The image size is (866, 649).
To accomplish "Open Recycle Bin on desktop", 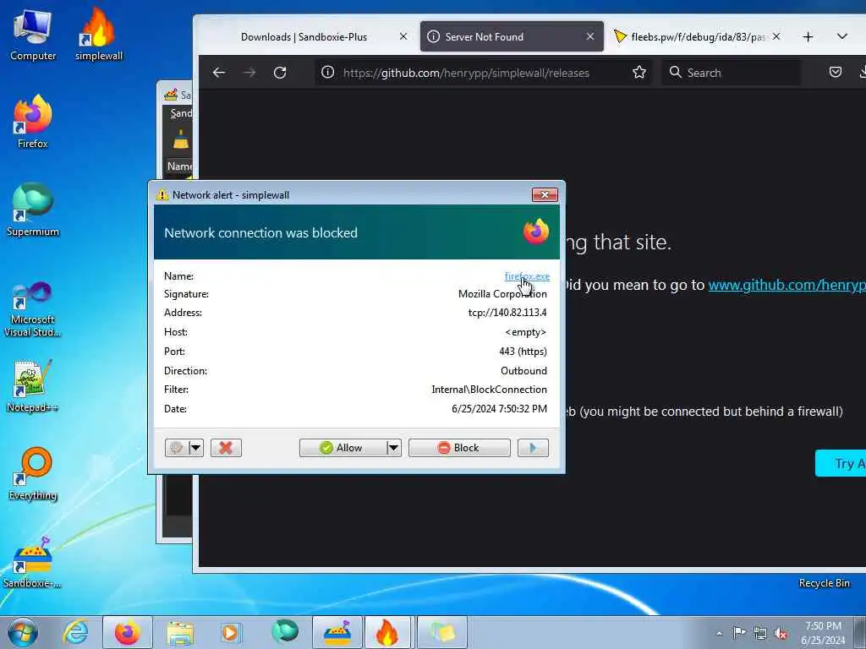I will [x=824, y=583].
